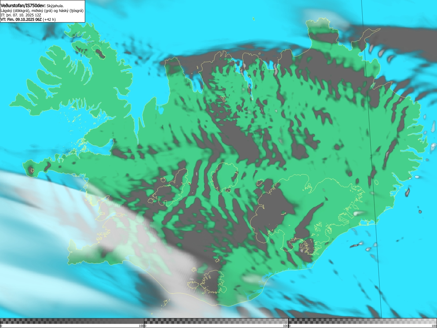Screen dimensions: 437x328
Task: Click the "IT: þri. 07. 10. 2025 12Z" line
Action: click(21, 15)
